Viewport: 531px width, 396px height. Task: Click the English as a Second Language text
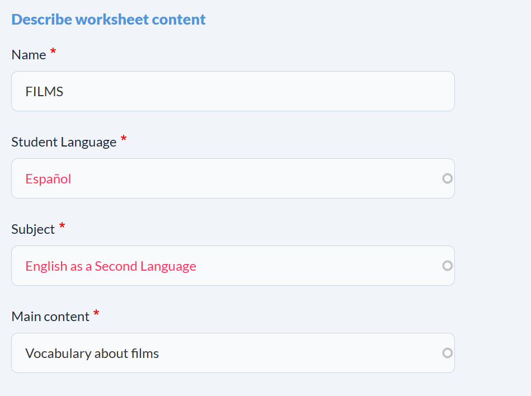[x=111, y=266]
